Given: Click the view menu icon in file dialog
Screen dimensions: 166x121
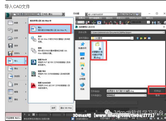Looking at the screenshot, I should [x=149, y=38].
